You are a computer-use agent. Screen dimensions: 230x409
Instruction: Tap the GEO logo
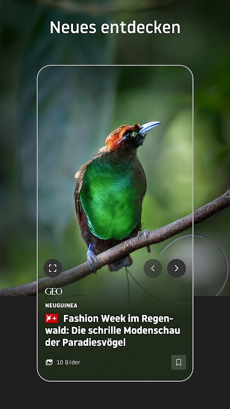[54, 291]
